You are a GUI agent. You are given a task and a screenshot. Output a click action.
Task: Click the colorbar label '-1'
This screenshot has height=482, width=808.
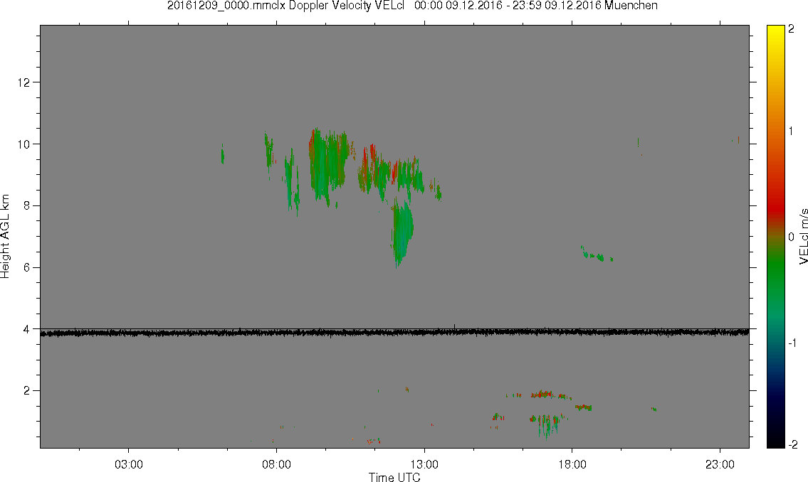tap(792, 343)
